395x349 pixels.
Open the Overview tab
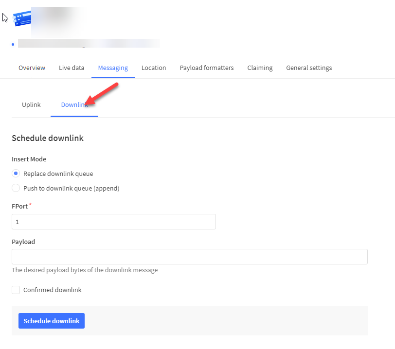pos(32,68)
